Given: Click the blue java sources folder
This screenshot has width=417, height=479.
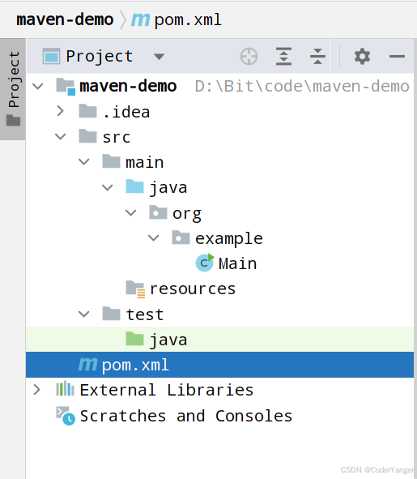Looking at the screenshot, I should [x=134, y=186].
